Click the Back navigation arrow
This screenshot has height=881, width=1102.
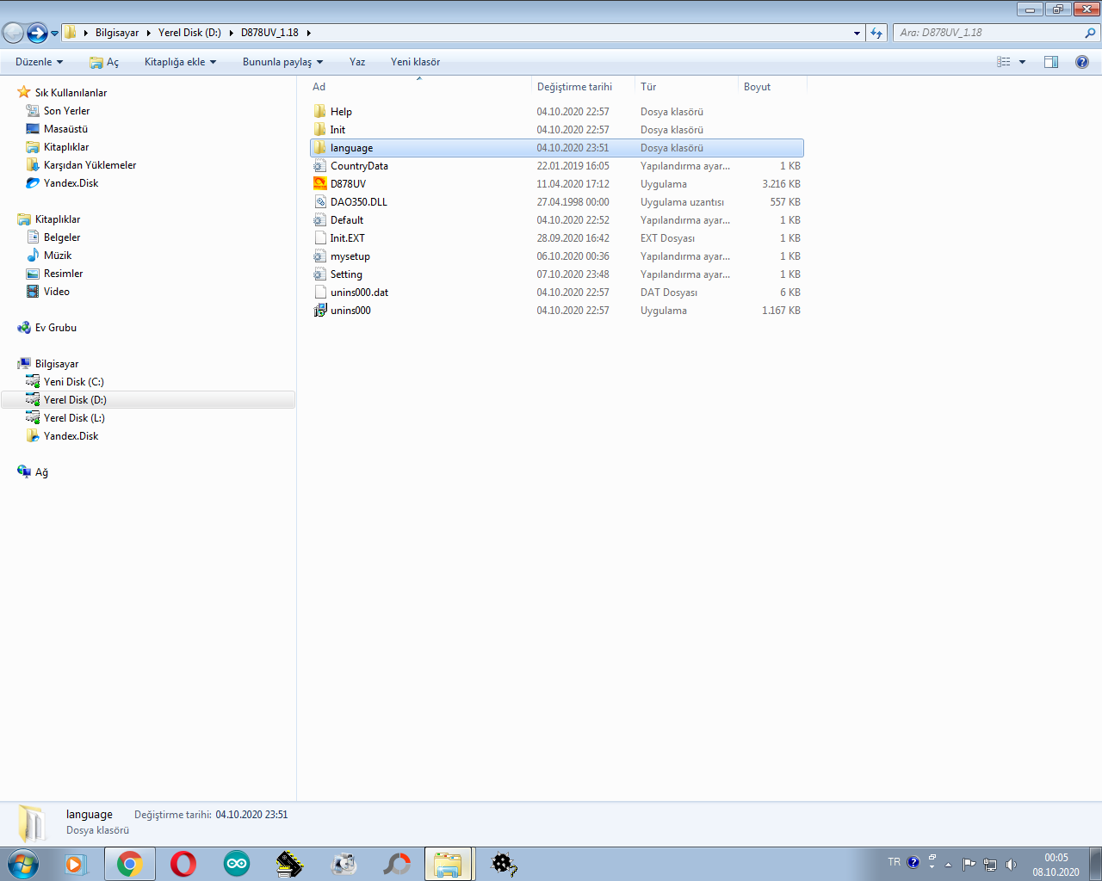(13, 33)
